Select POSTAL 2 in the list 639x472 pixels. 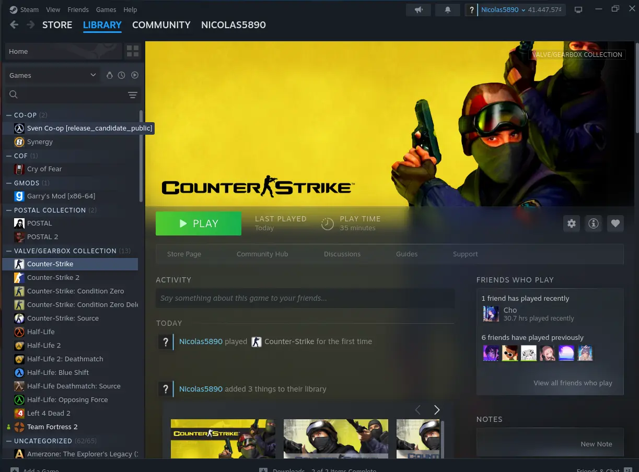pos(71,237)
